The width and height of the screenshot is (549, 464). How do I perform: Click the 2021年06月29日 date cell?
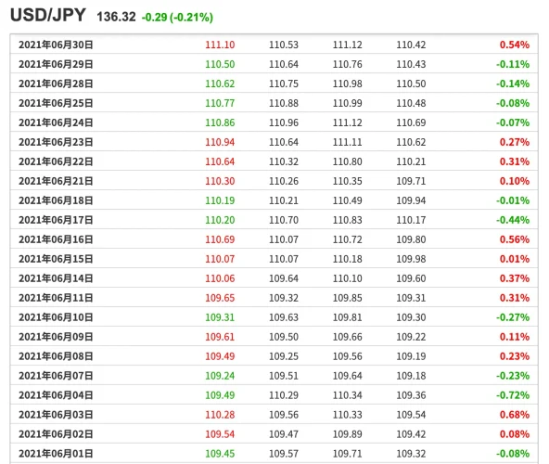click(x=56, y=64)
